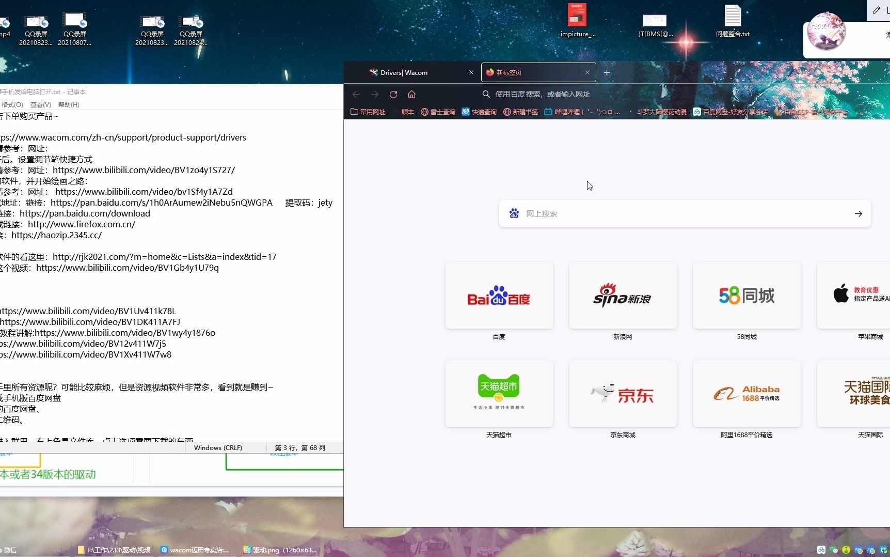Close the 新标签页 tab

pyautogui.click(x=587, y=72)
